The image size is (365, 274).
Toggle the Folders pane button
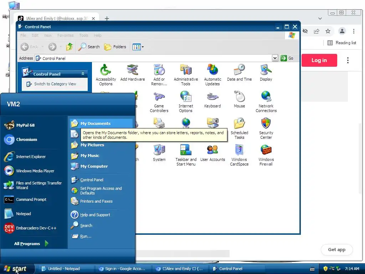point(115,47)
